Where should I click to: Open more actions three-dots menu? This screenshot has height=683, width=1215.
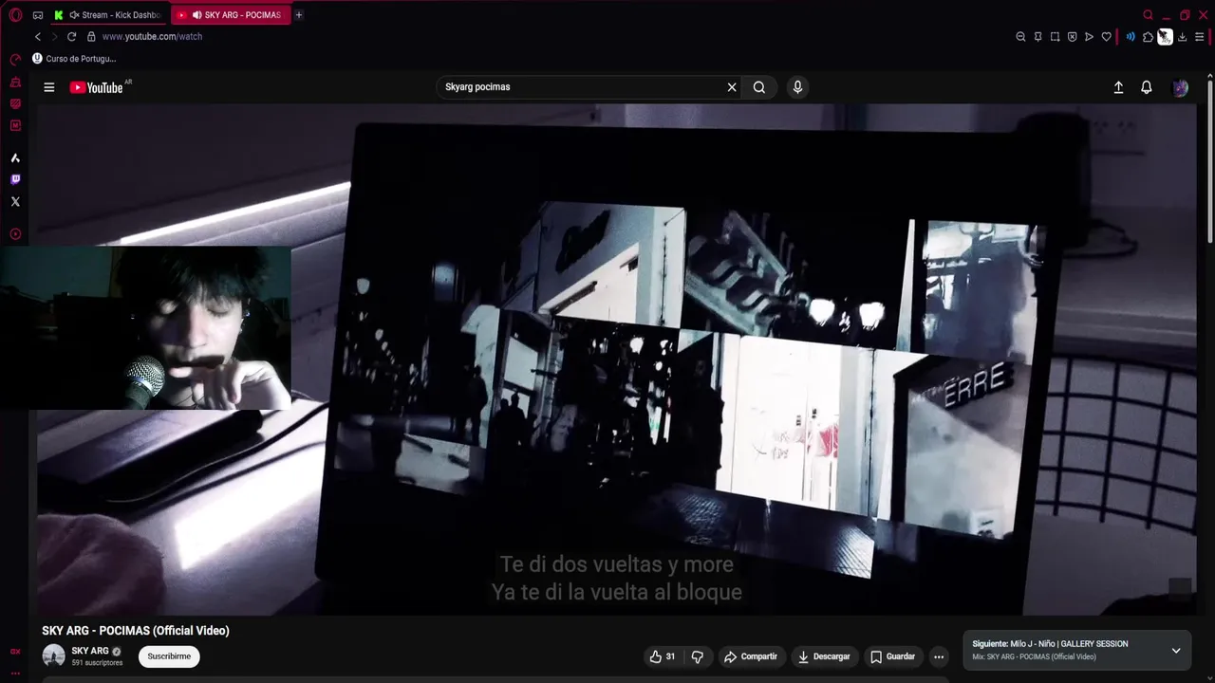[939, 656]
